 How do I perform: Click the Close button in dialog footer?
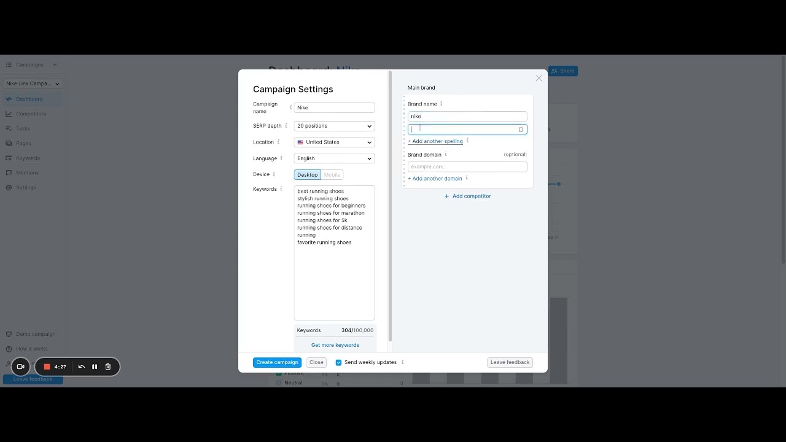pos(316,362)
